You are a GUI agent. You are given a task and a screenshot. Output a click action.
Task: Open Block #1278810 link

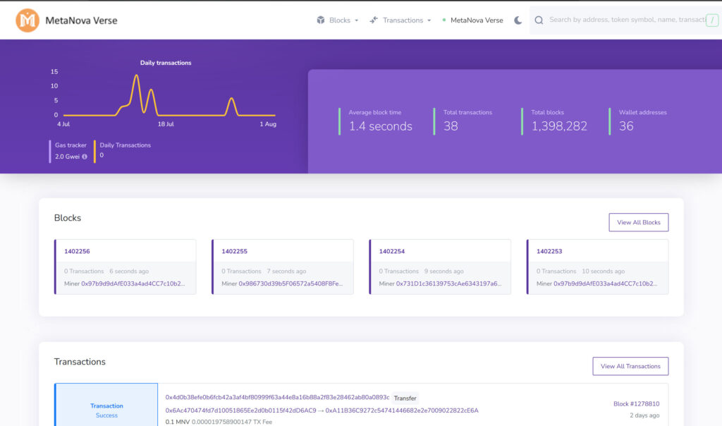[x=636, y=404]
